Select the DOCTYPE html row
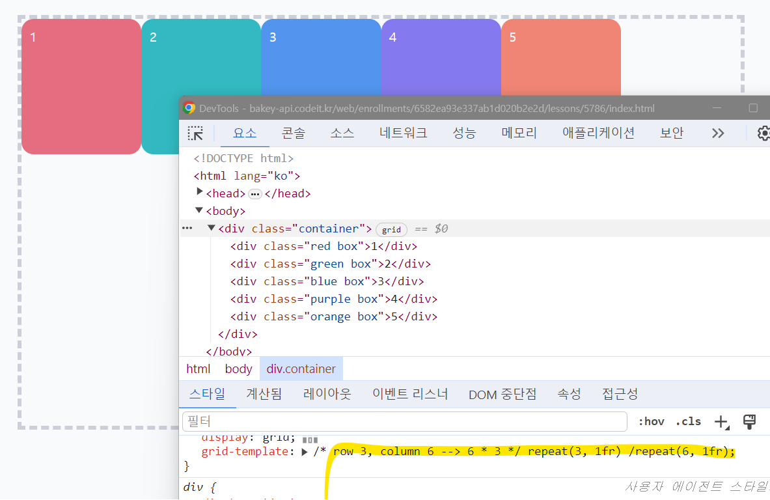Screen dimensions: 770x500 pyautogui.click(x=243, y=158)
